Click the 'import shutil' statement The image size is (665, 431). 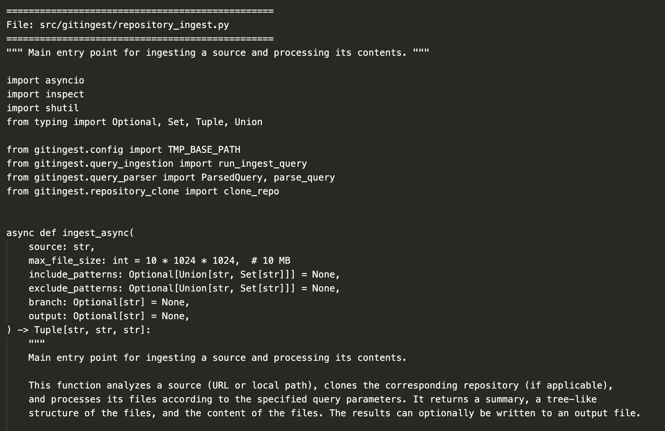tap(43, 108)
